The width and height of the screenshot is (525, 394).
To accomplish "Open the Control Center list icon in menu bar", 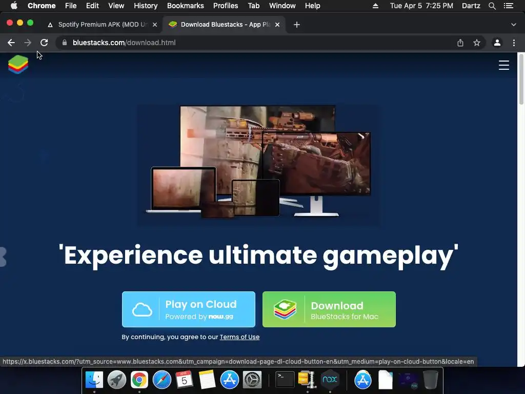I will 508,6.
